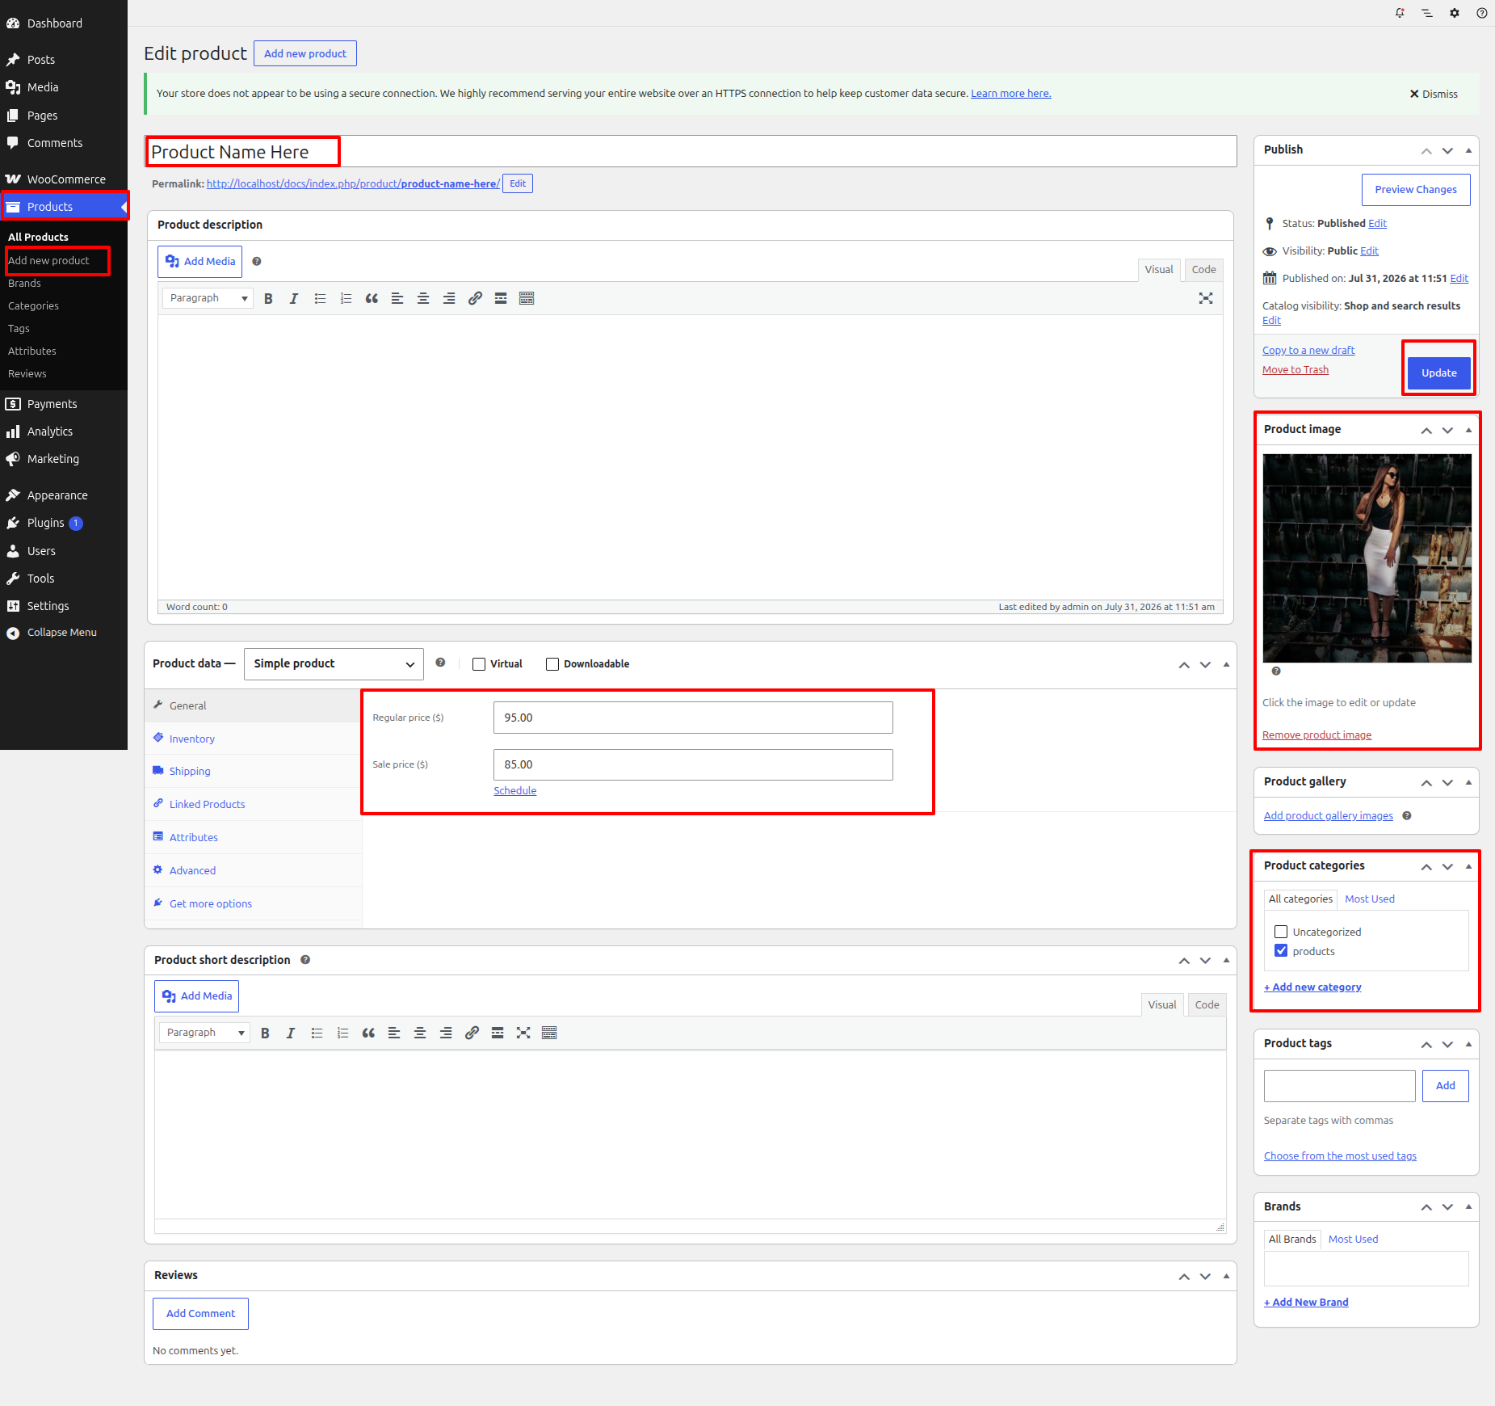Insert blockquote in short description editor

point(368,1033)
